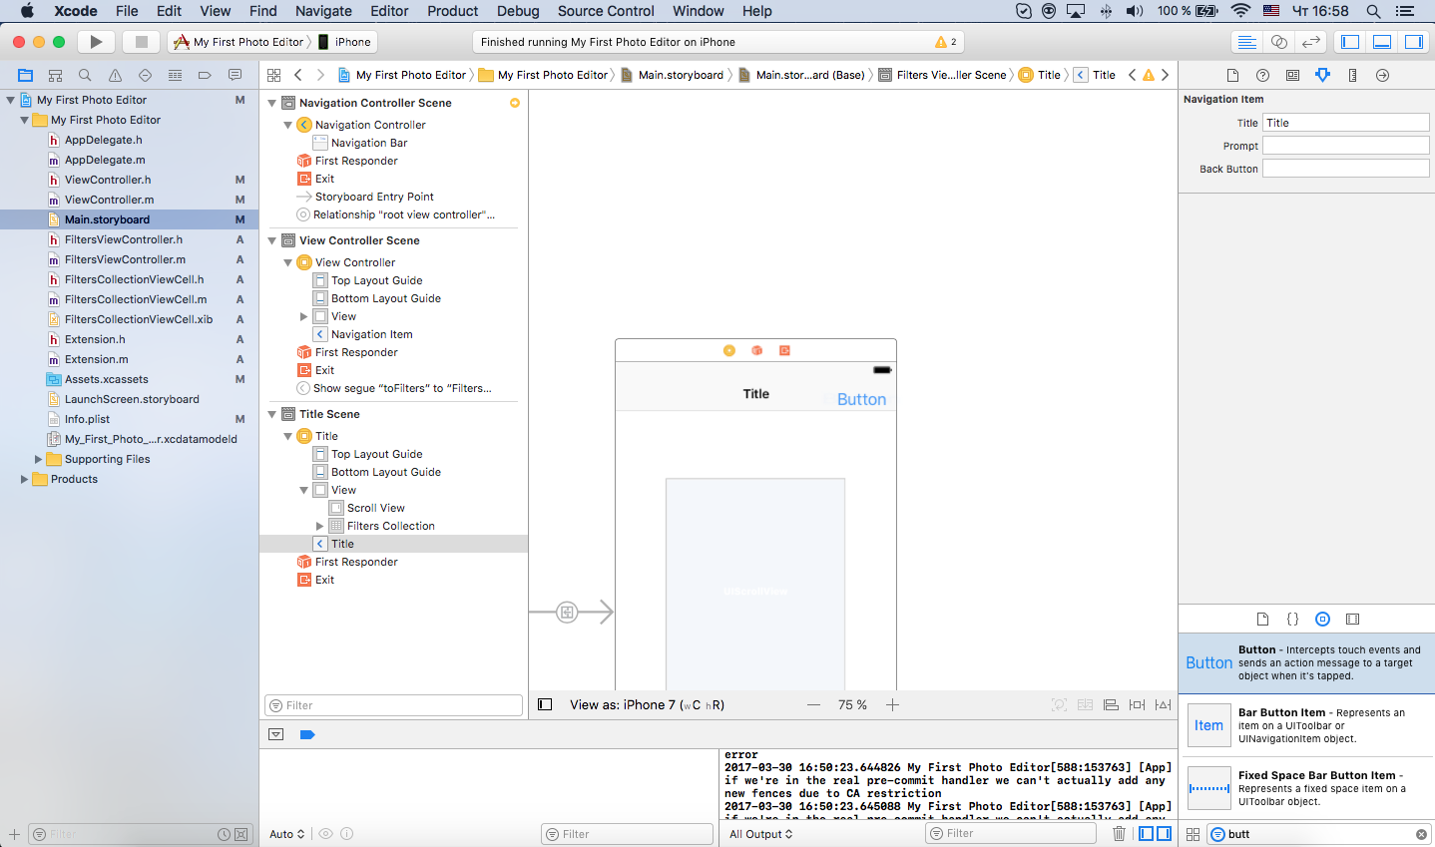Click the Wi-Fi status icon
The width and height of the screenshot is (1435, 847).
(1240, 11)
